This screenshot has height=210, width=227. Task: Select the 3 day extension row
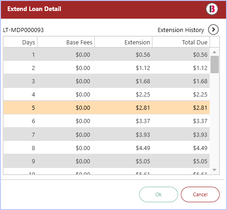click(x=107, y=81)
